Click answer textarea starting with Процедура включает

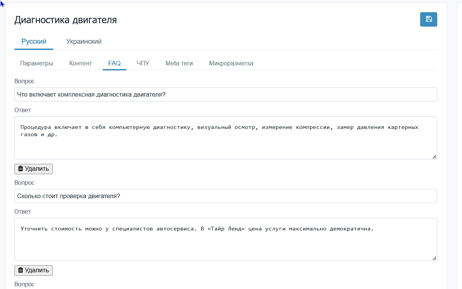pyautogui.click(x=226, y=138)
